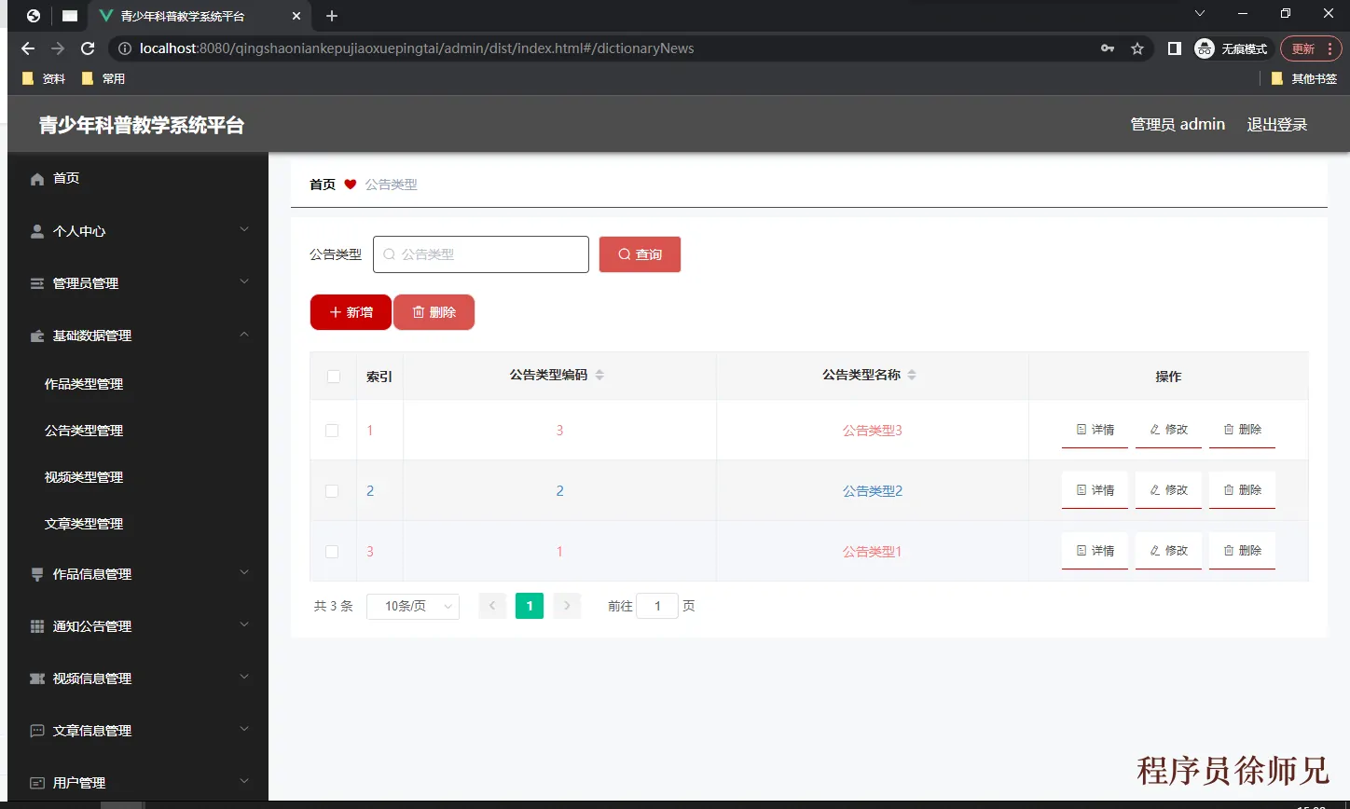Click 退出登录 to log out

[x=1277, y=125]
